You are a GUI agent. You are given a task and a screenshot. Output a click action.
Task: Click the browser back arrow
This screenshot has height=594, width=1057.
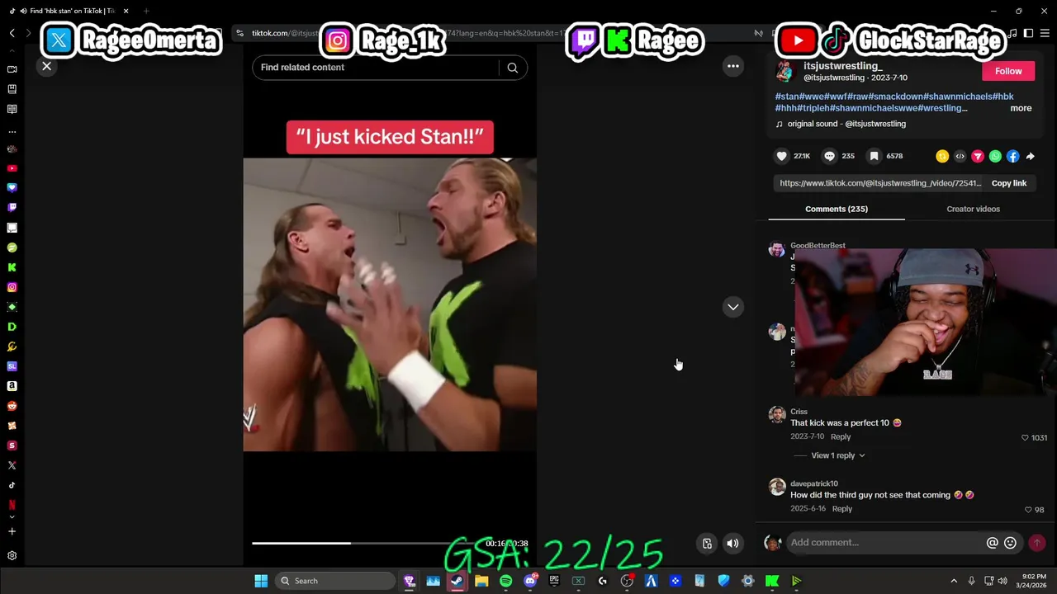(12, 33)
